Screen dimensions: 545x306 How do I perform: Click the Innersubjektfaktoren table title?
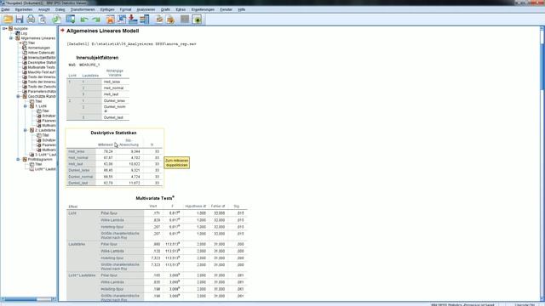[x=97, y=58]
